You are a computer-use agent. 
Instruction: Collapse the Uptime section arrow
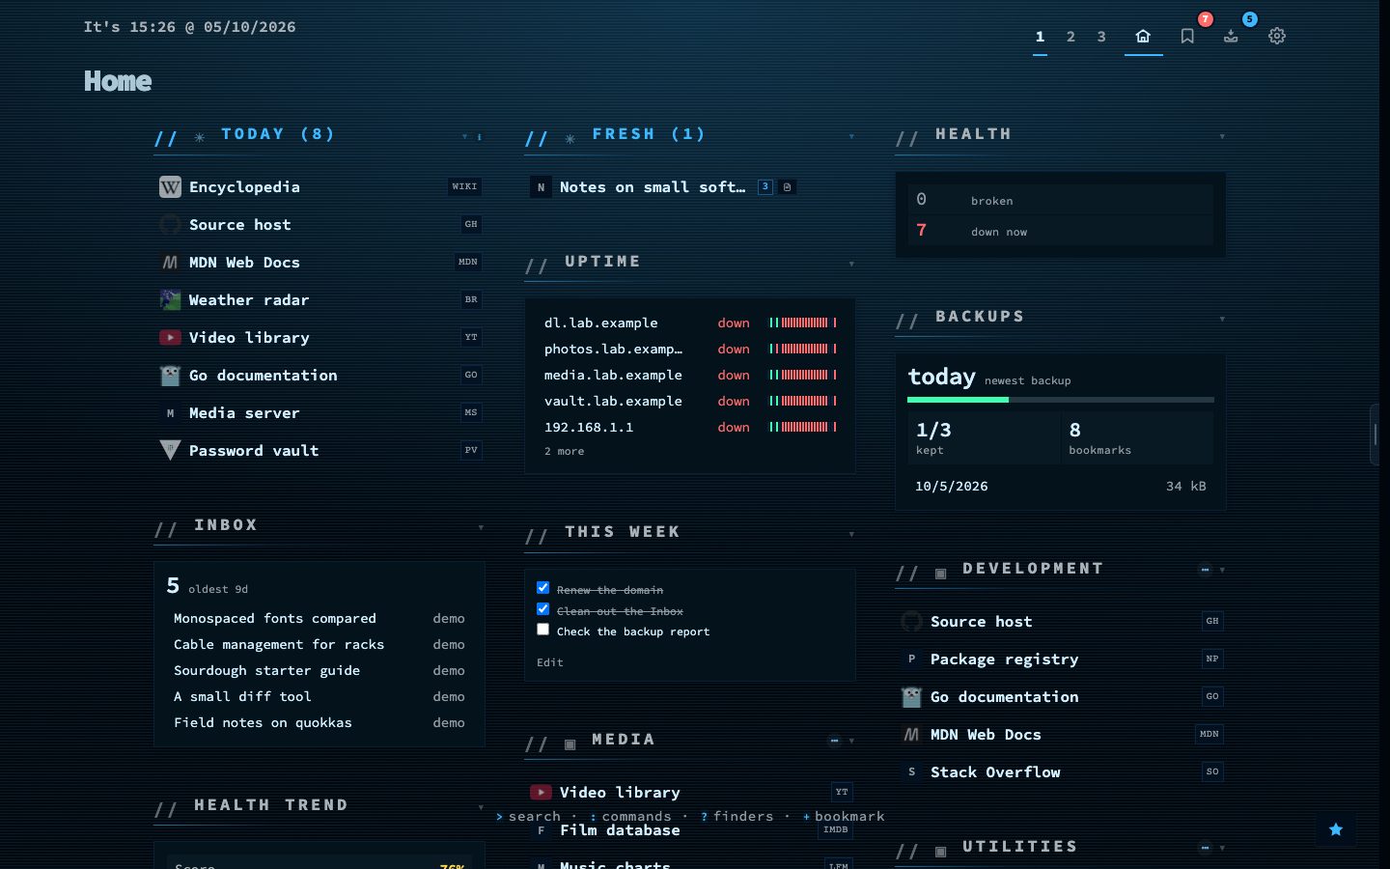851,265
